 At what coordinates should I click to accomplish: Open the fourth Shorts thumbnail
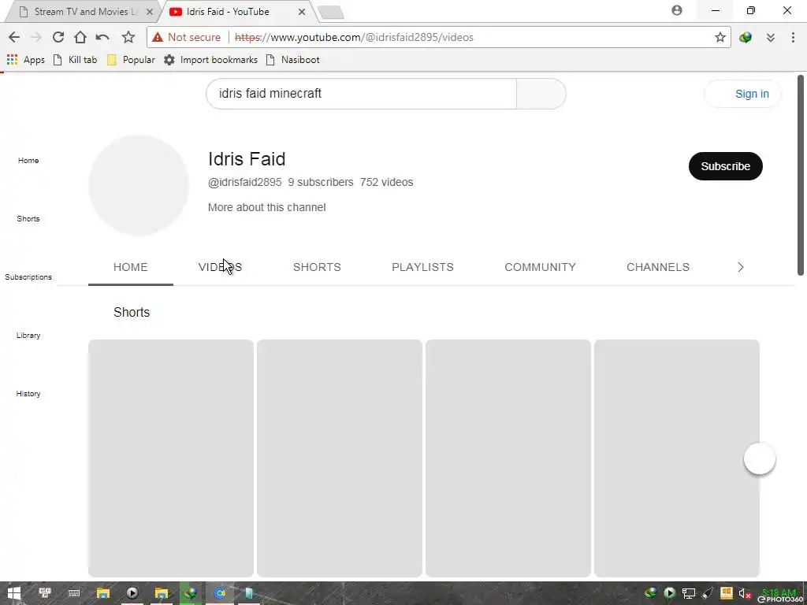point(677,458)
